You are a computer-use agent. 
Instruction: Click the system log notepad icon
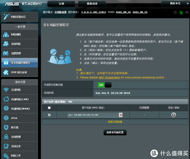pos(6,146)
